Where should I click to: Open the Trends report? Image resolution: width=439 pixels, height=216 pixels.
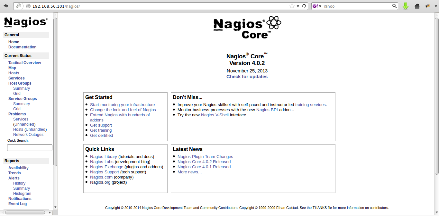point(14,173)
